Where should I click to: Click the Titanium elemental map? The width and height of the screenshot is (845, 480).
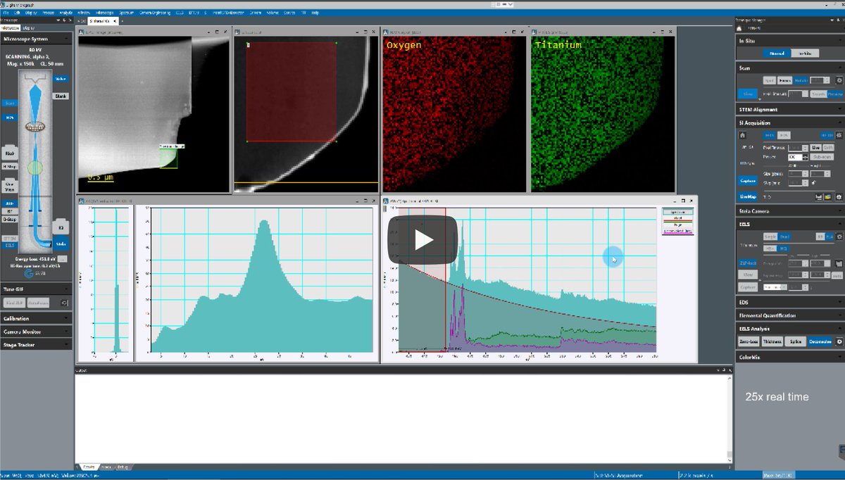pyautogui.click(x=603, y=114)
